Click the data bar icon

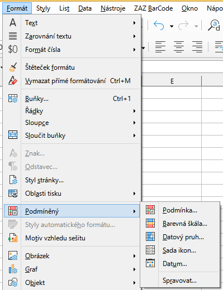[150, 236]
